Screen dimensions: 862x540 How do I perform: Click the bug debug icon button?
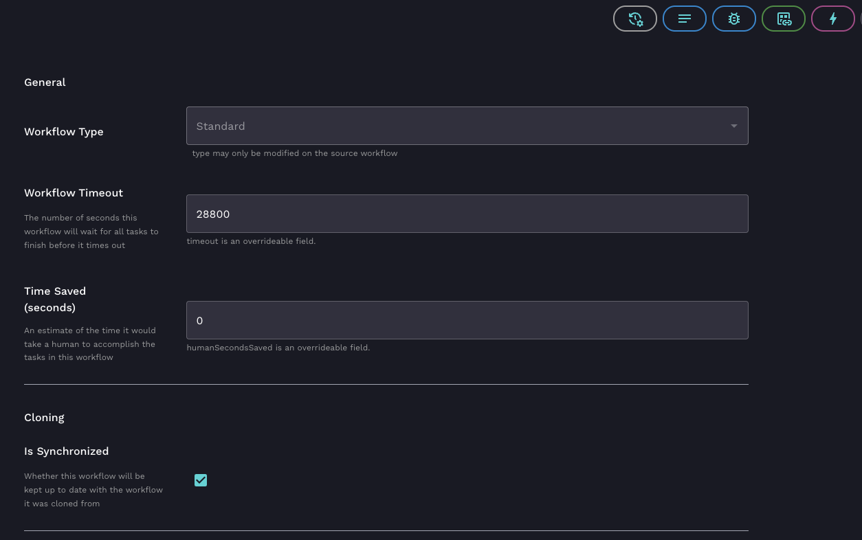[733, 19]
